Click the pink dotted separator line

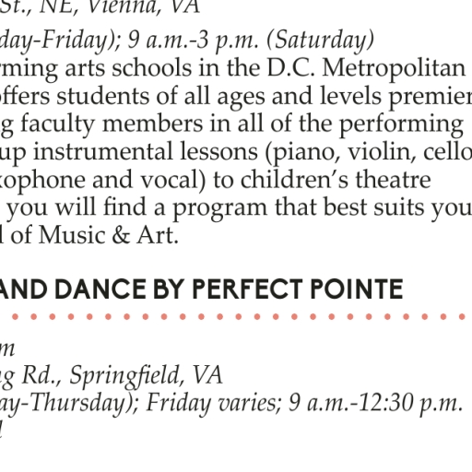click(x=236, y=316)
